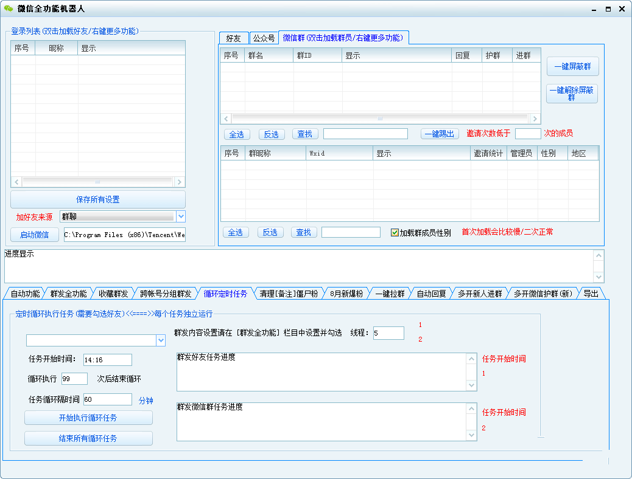Switch to the 8月新爆粉 tab
This screenshot has height=479, width=632.
346,294
